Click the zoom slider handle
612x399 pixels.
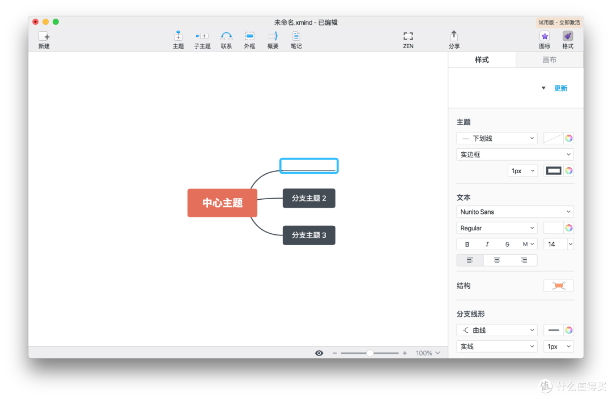click(369, 353)
